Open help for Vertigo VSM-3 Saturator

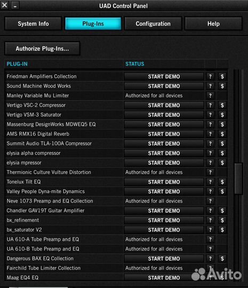(210, 115)
